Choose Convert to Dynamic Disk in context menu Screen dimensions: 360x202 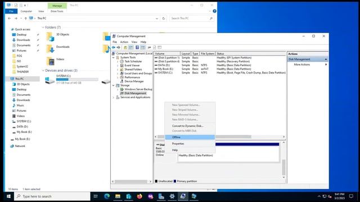click(190, 126)
